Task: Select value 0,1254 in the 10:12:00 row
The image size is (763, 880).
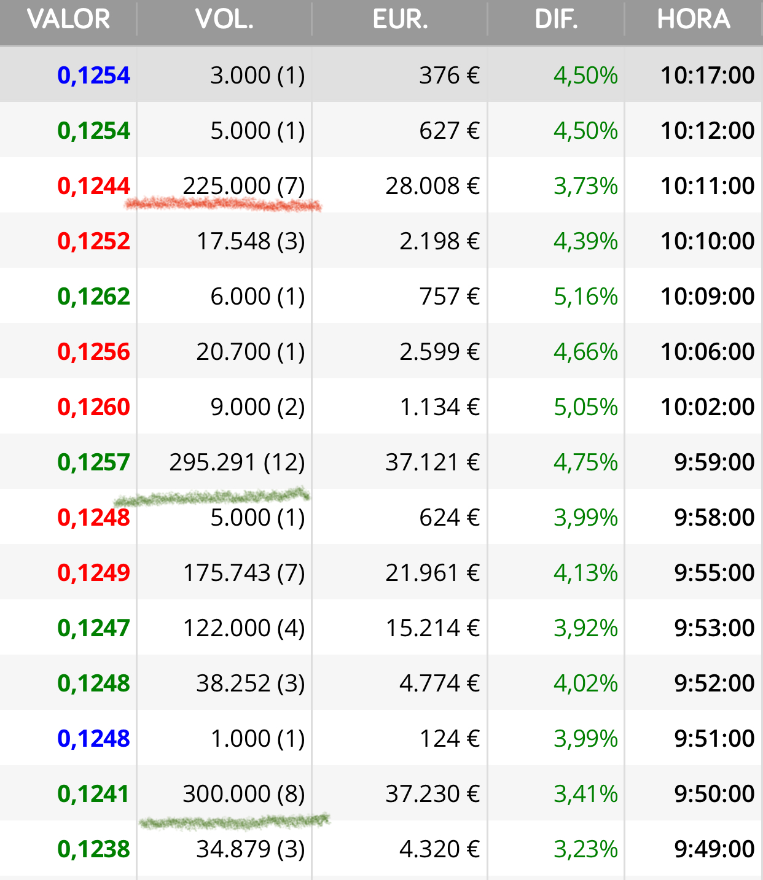Action: coord(93,131)
